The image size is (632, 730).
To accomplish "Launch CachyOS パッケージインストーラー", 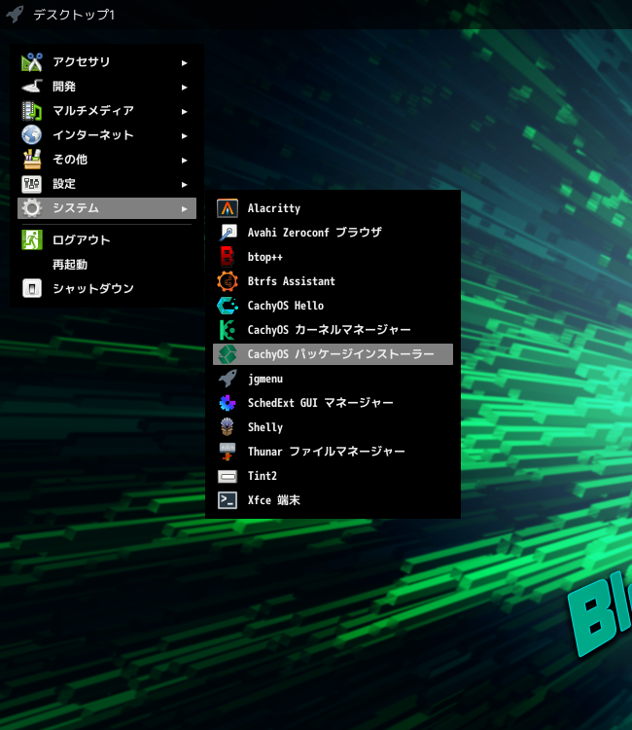I will [x=333, y=354].
